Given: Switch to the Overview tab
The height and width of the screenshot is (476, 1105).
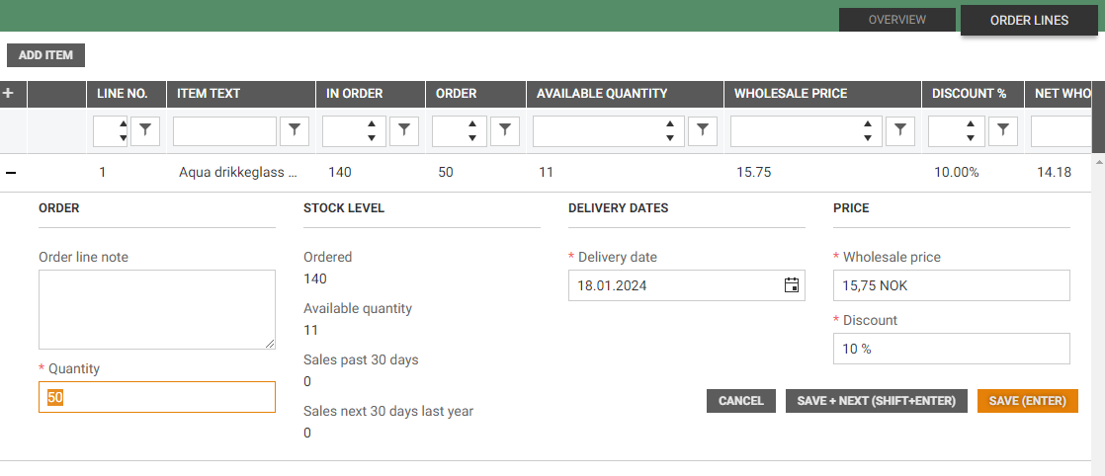Looking at the screenshot, I should [896, 20].
